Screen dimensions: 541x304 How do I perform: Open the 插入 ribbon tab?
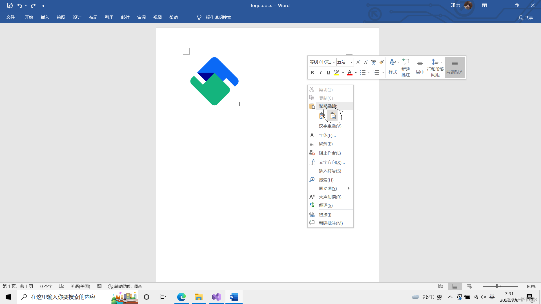pos(45,17)
